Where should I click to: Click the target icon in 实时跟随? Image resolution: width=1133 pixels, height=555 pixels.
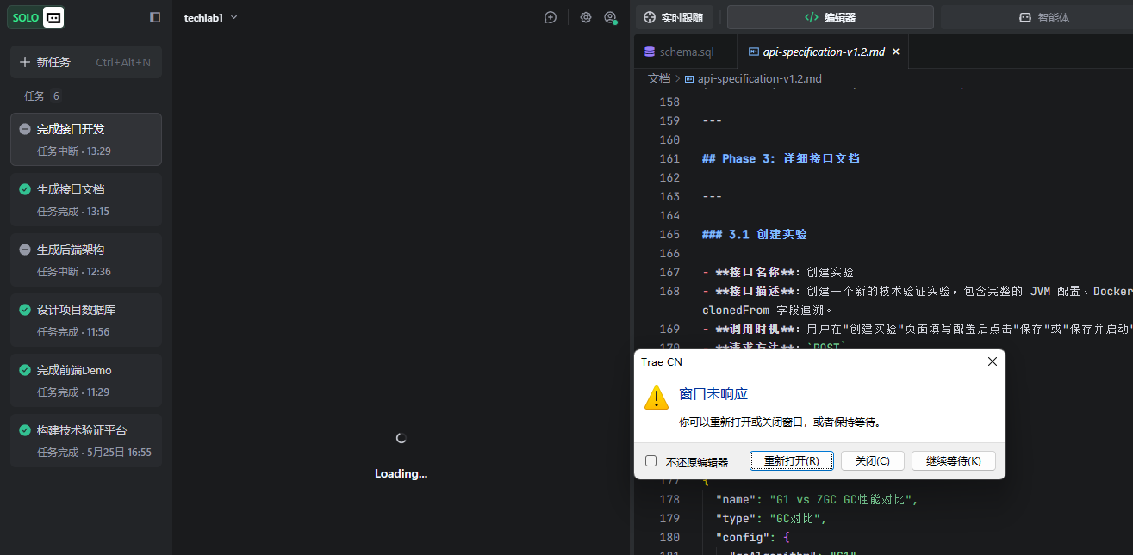tap(650, 17)
